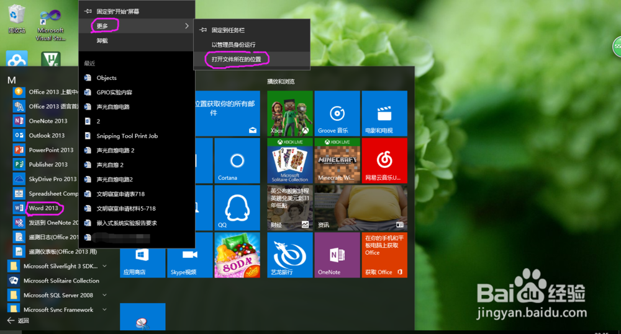Open the Xbox tile
The height and width of the screenshot is (334, 621).
tap(290, 113)
